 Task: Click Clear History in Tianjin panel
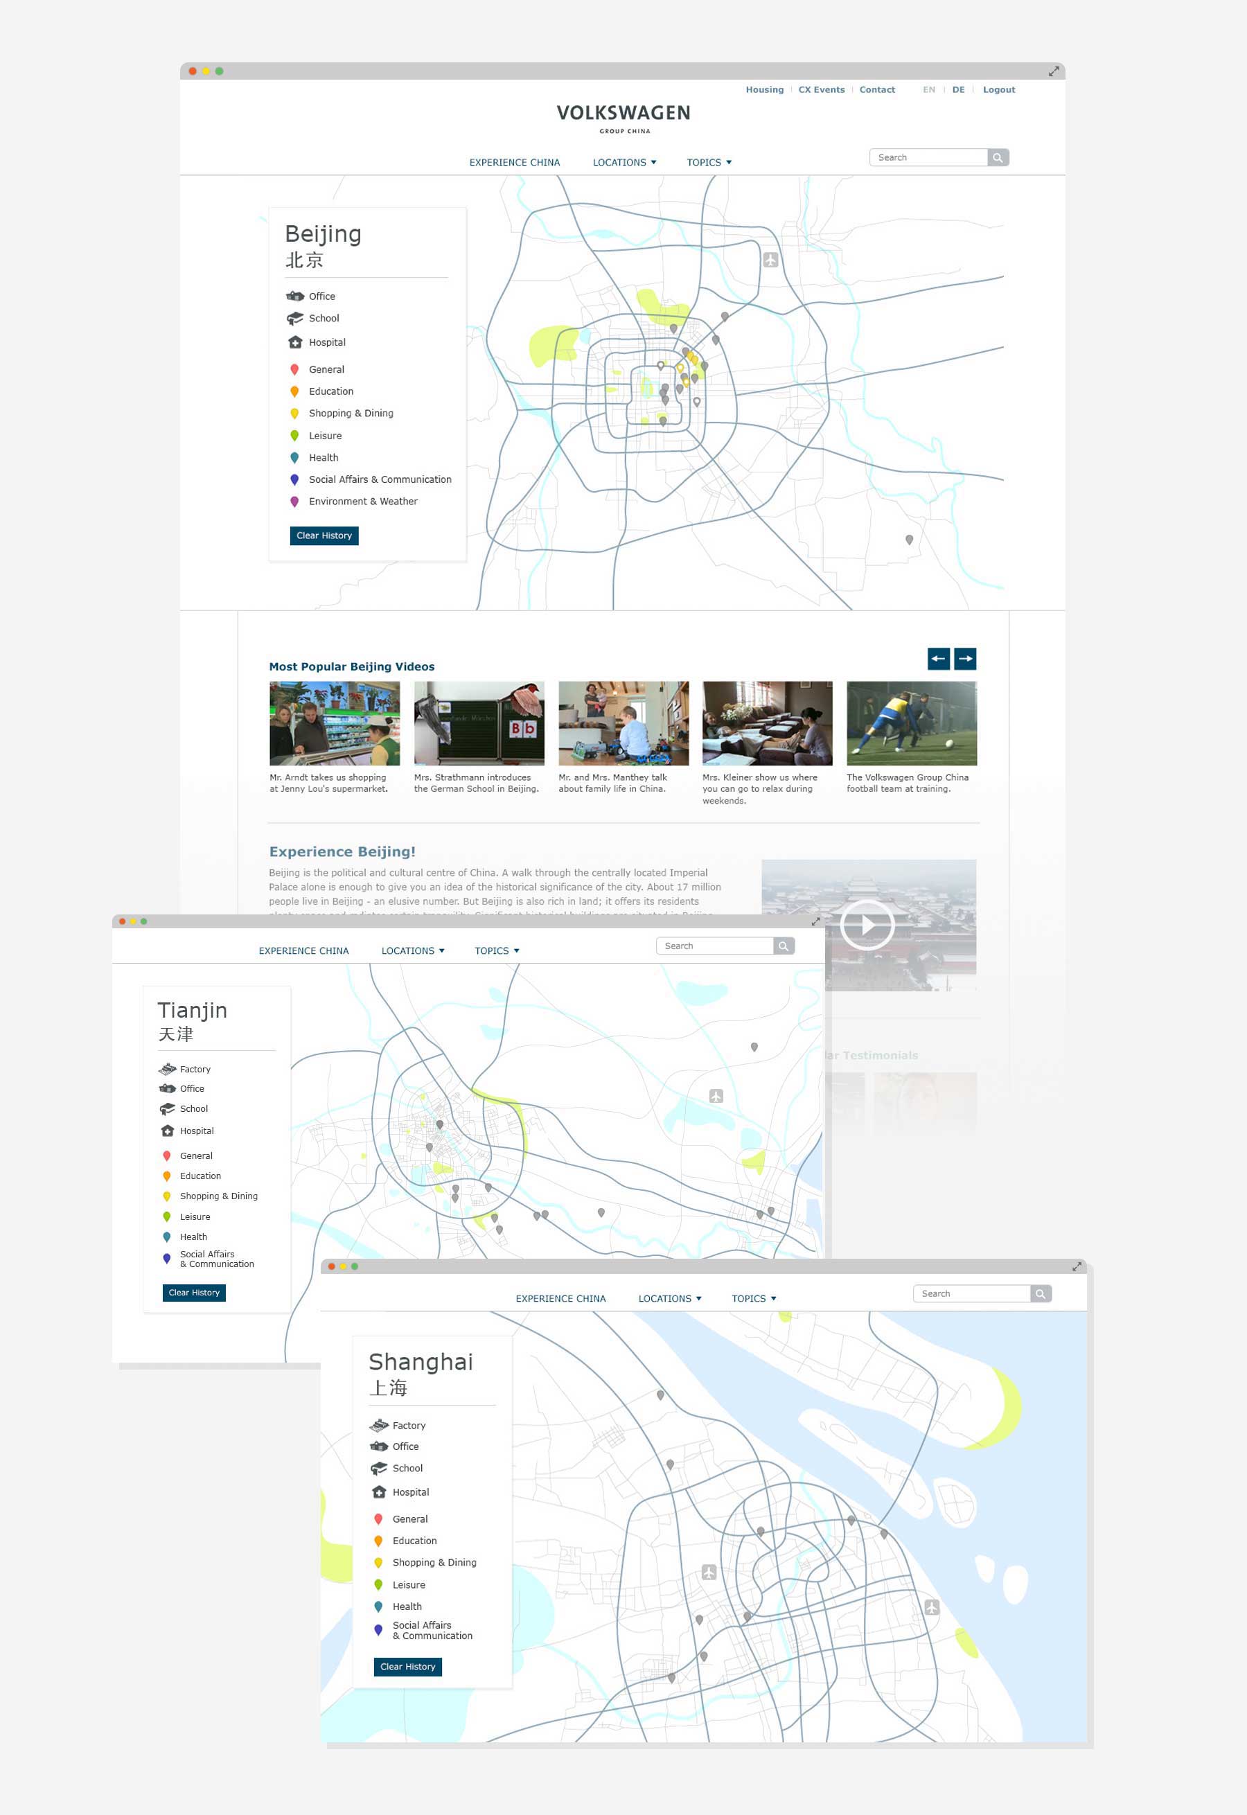[x=195, y=1293]
